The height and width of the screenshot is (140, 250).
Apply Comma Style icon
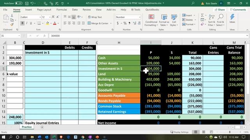click(x=129, y=23)
